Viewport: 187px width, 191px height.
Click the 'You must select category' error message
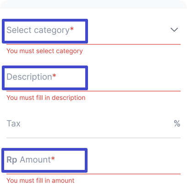pos(44,51)
